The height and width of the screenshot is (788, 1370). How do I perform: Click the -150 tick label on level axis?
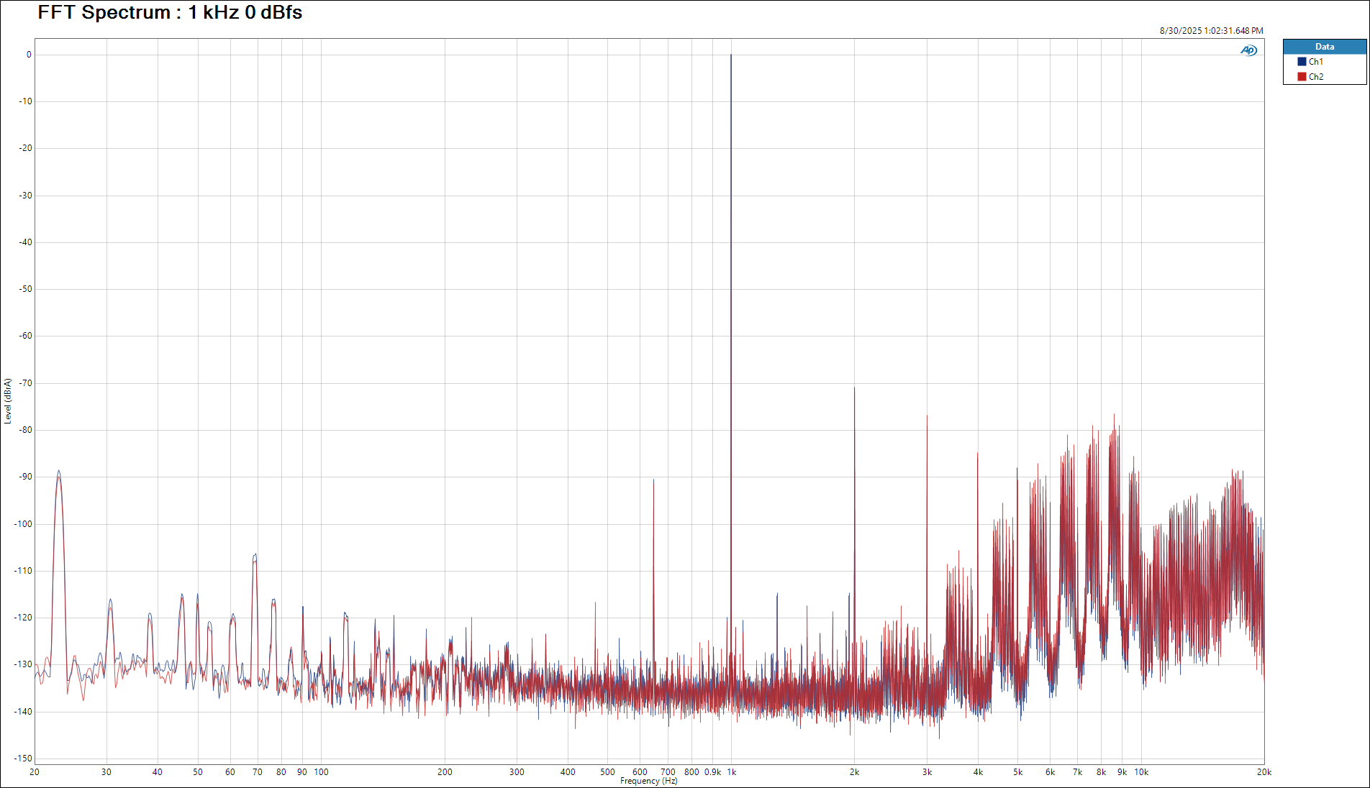pyautogui.click(x=23, y=759)
